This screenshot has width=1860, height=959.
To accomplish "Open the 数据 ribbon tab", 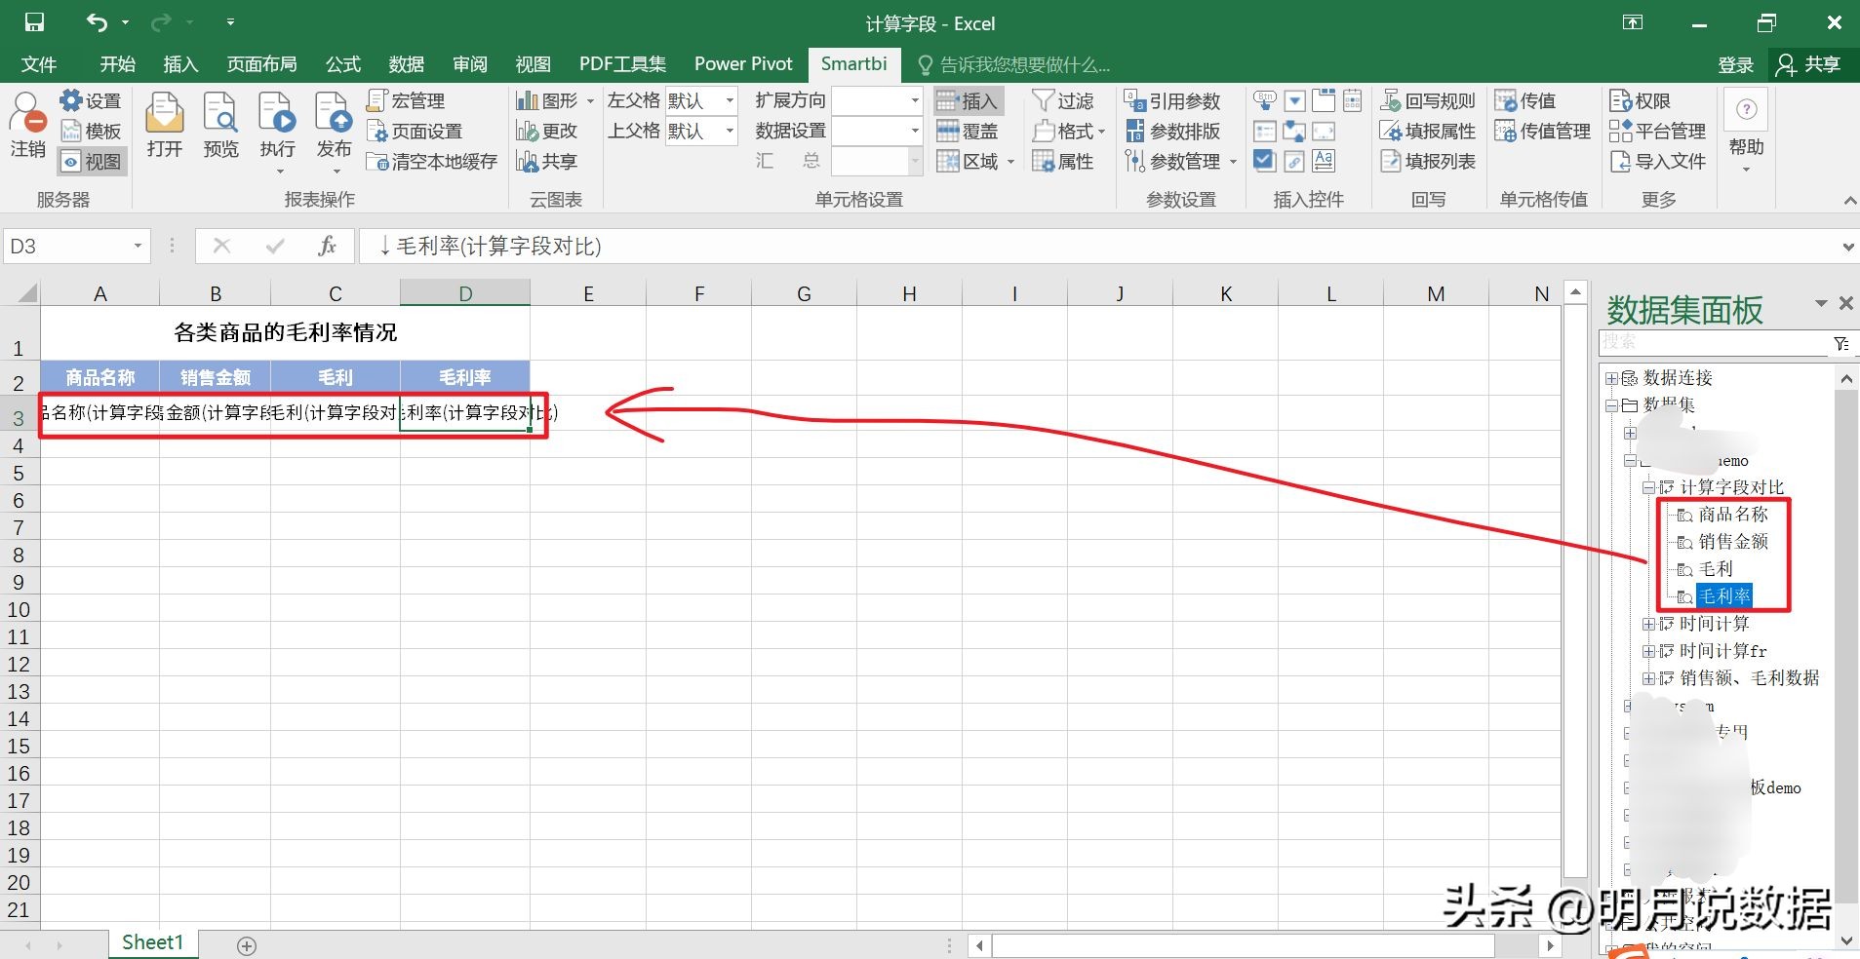I will pos(406,63).
